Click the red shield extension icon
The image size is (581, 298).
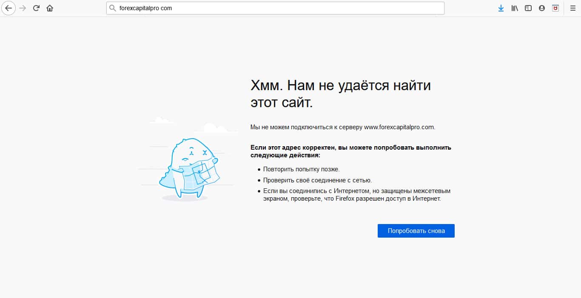click(x=555, y=8)
